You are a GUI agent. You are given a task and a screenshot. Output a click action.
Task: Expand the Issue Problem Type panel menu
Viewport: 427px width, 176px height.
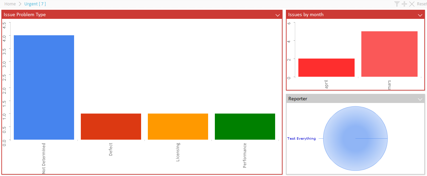click(277, 15)
